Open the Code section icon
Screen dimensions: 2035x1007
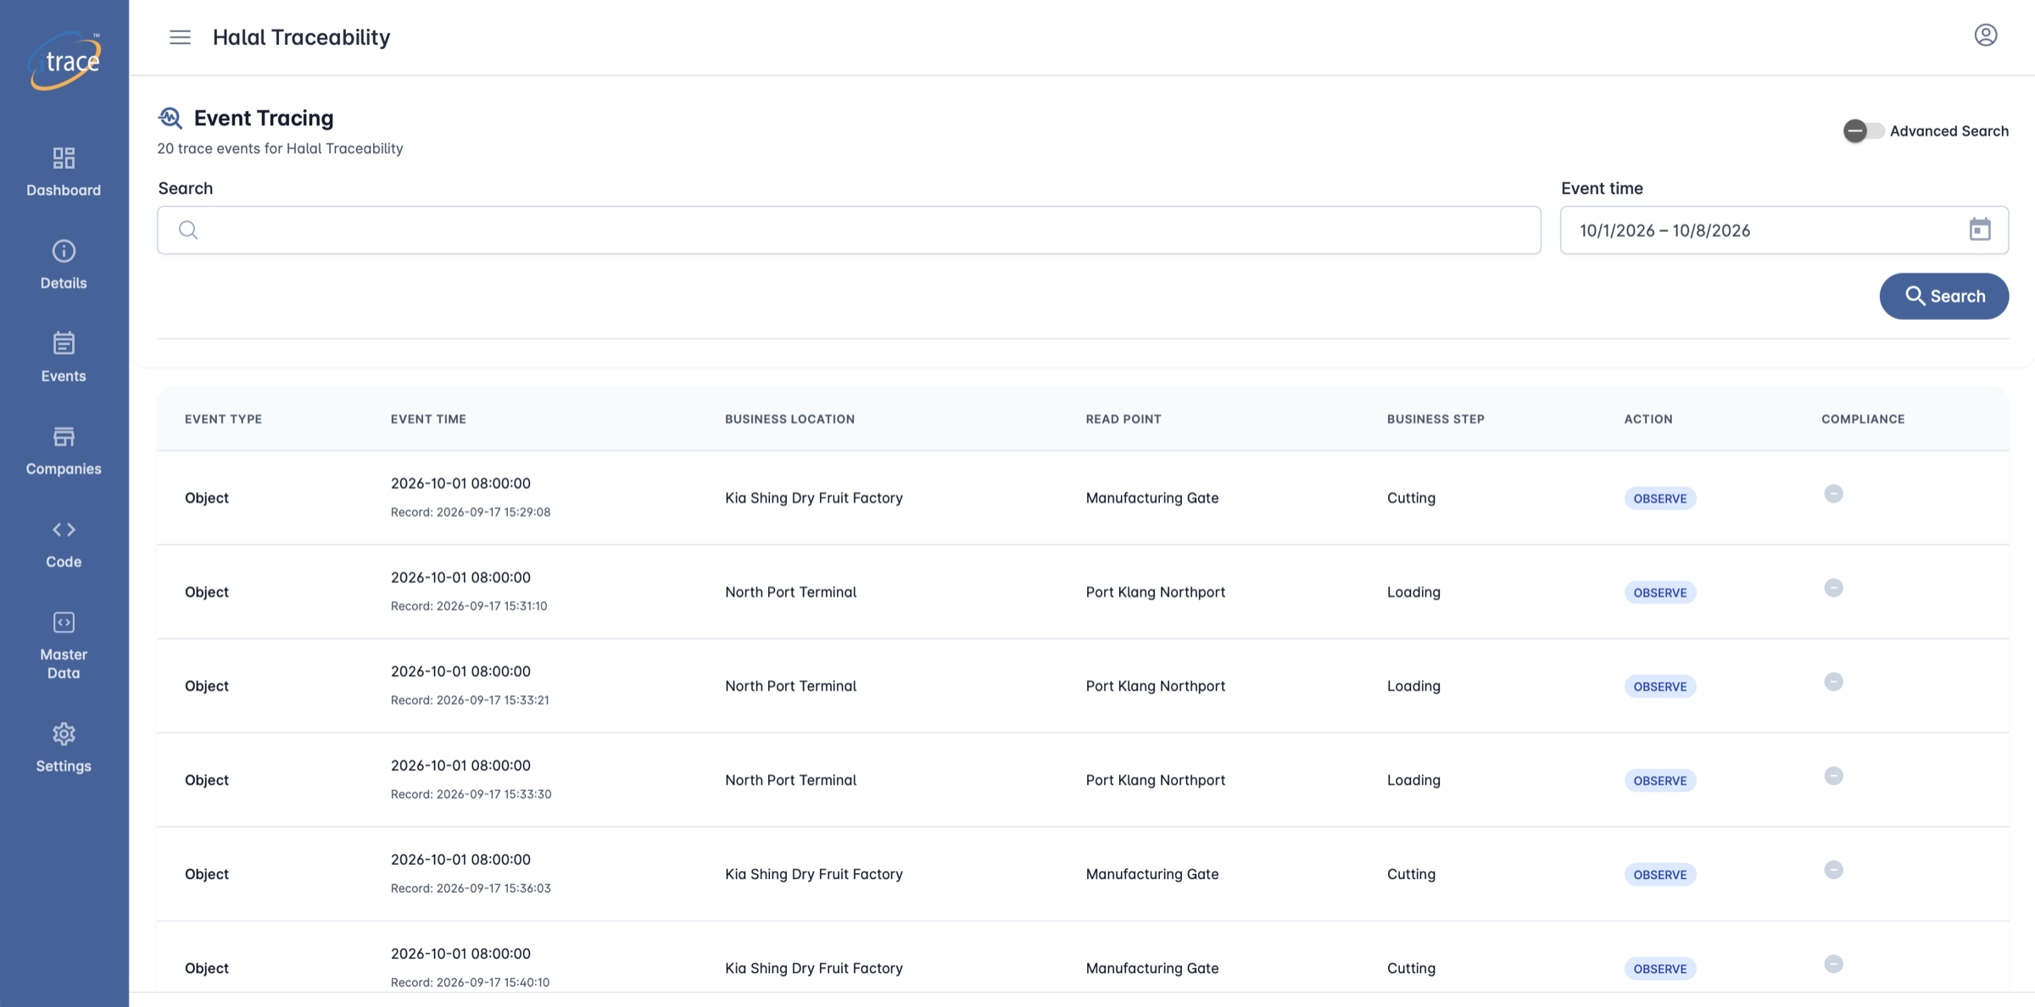coord(64,530)
